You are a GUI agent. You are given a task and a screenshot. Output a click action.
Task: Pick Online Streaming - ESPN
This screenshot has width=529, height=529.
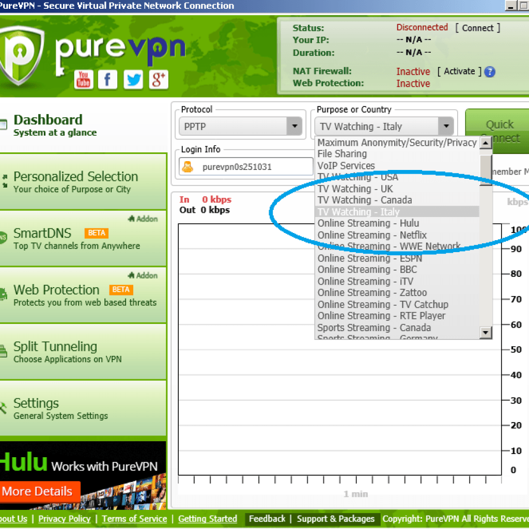[x=397, y=258]
